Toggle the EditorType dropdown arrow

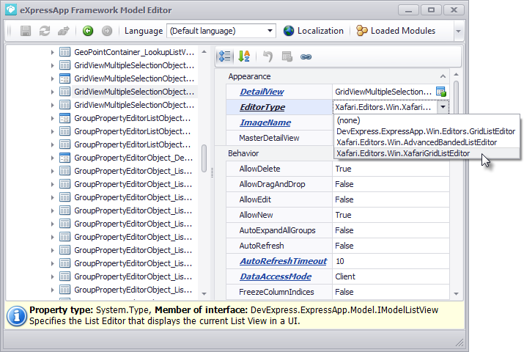click(443, 107)
